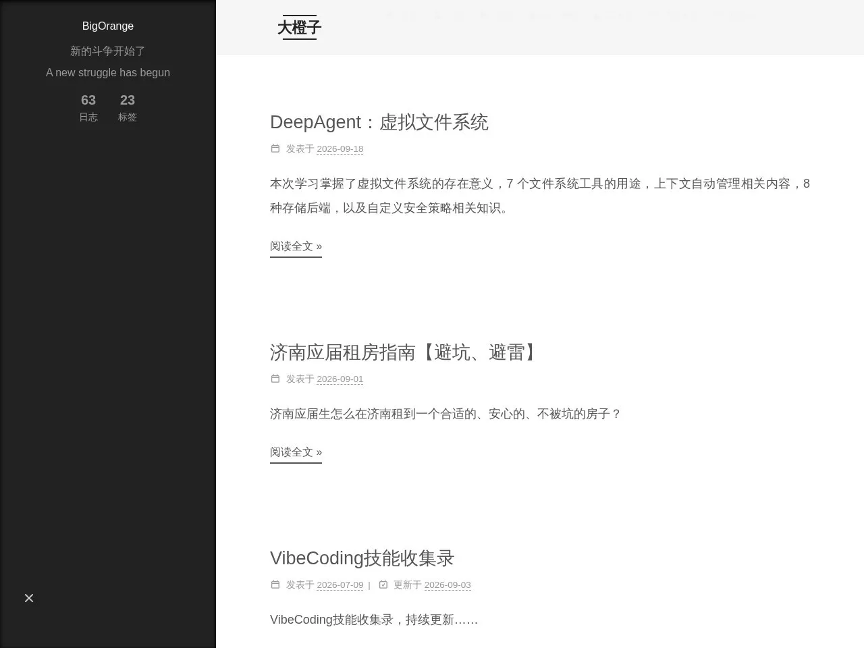Open post VibeCoding技能收集录
This screenshot has height=648, width=864.
click(362, 558)
